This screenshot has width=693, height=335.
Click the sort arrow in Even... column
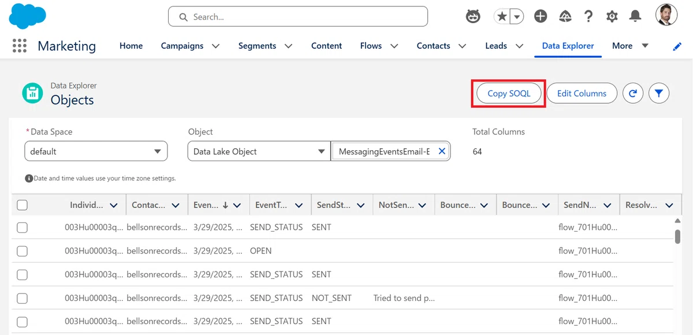tap(225, 205)
